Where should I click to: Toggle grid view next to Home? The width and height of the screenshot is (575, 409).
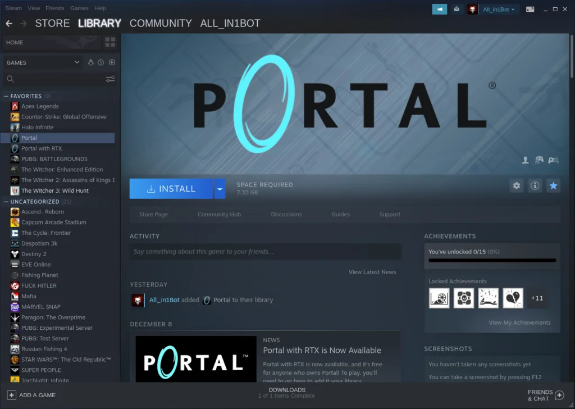tap(110, 42)
